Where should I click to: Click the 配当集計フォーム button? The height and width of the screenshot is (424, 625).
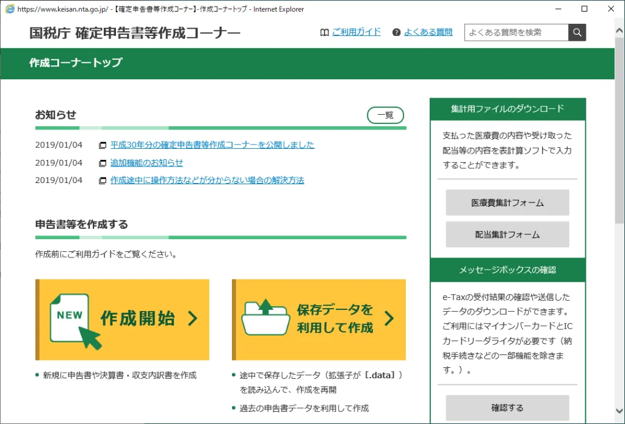(507, 234)
